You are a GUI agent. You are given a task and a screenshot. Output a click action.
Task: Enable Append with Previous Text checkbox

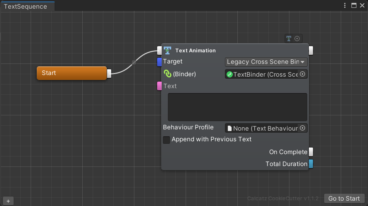(x=166, y=140)
